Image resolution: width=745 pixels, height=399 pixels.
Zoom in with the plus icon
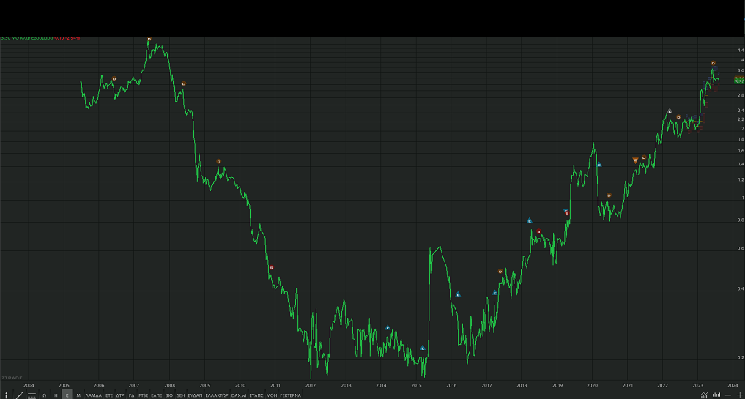739,395
